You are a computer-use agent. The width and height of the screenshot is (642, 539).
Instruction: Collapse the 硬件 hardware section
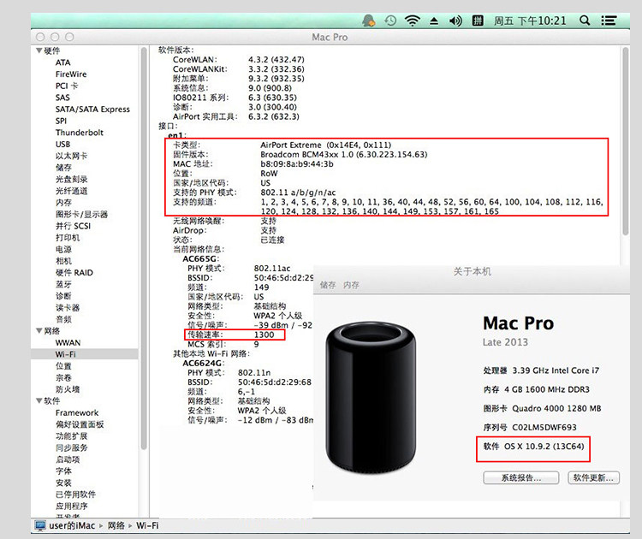click(39, 50)
